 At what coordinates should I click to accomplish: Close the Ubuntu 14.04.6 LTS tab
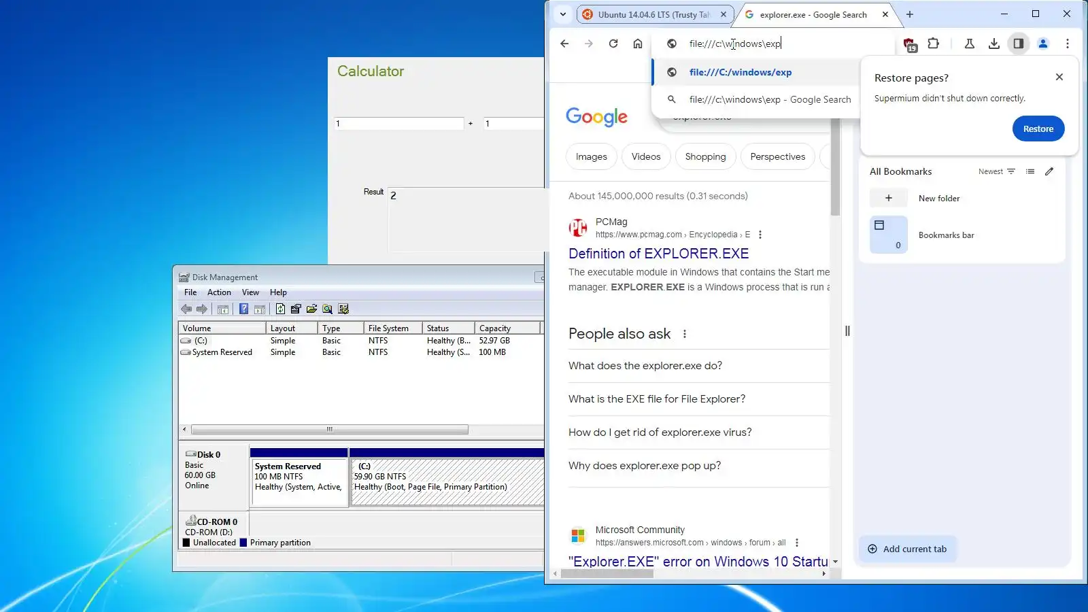[724, 14]
